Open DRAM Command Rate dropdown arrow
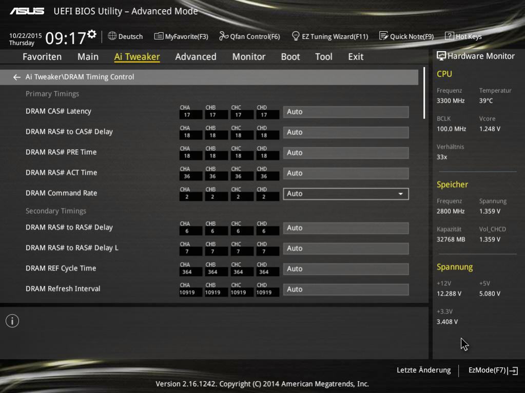The height and width of the screenshot is (393, 525). [400, 194]
